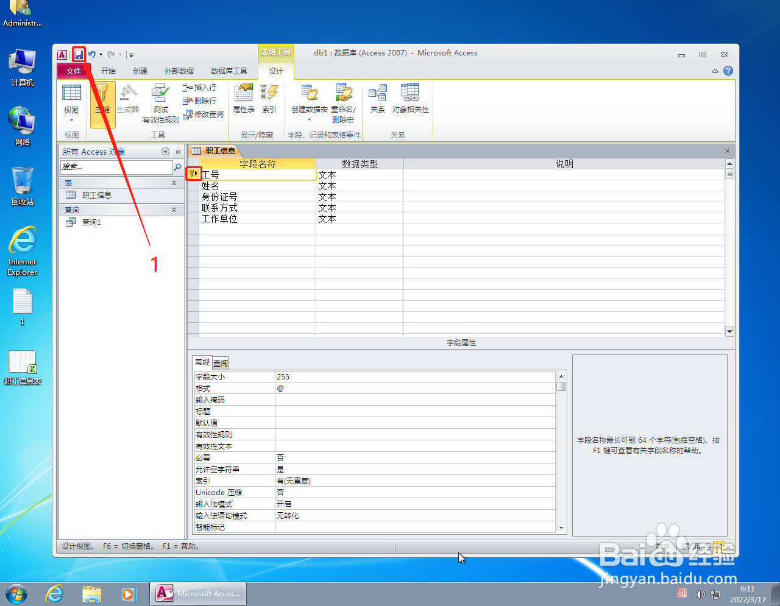Collapse the 表 group in navigation pane
The height and width of the screenshot is (606, 780).
tap(174, 183)
